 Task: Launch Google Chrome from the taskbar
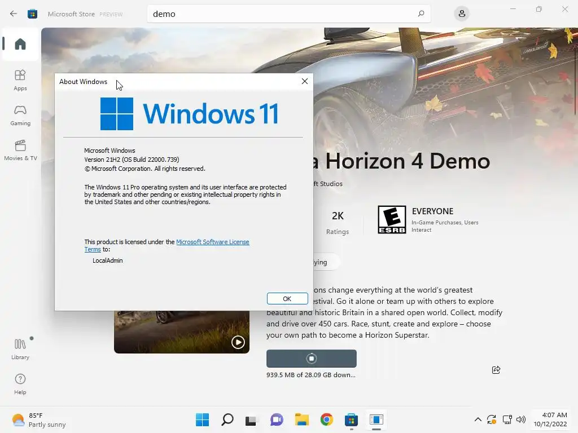(x=327, y=419)
